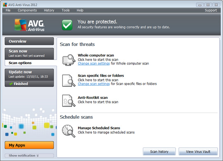Open the Help menu
223x161 pixels.
(x=80, y=10)
